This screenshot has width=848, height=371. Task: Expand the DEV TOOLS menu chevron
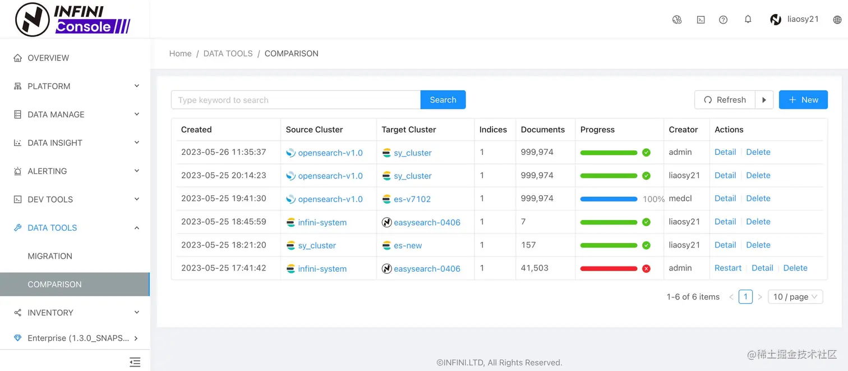click(137, 199)
